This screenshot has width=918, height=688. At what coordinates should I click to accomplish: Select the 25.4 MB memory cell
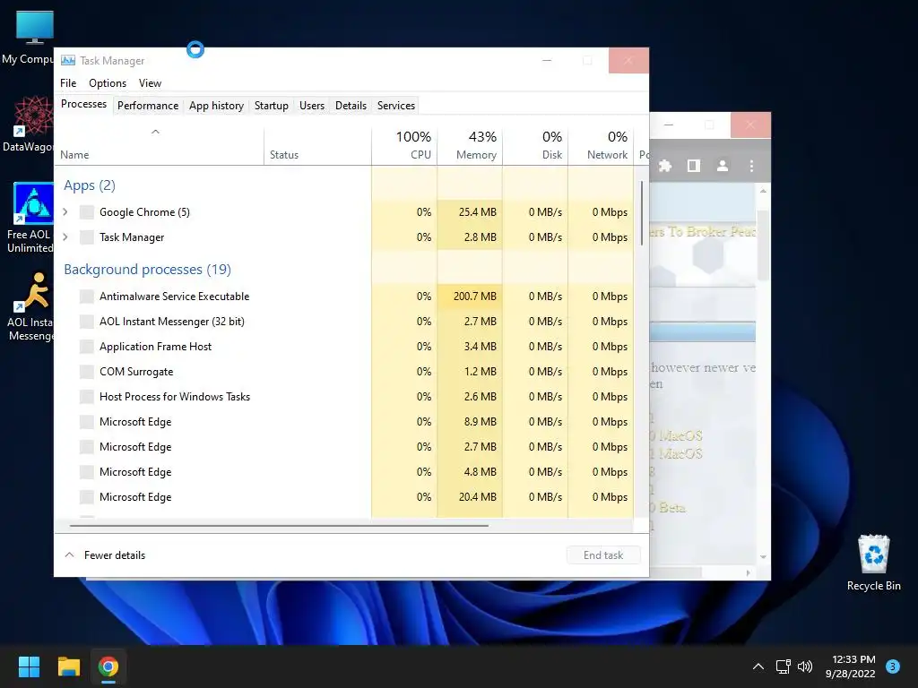pos(470,212)
